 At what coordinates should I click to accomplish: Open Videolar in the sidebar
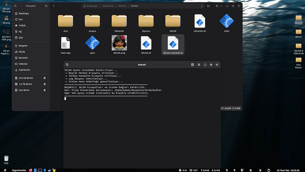pyautogui.click(x=31, y=64)
